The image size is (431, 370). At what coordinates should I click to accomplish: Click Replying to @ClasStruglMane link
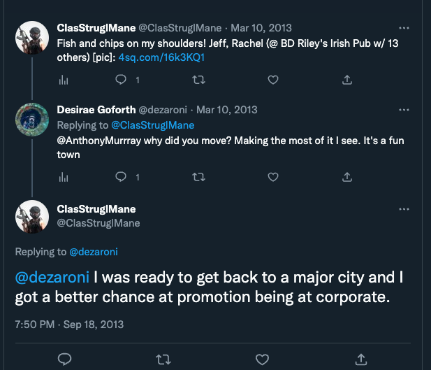click(152, 125)
